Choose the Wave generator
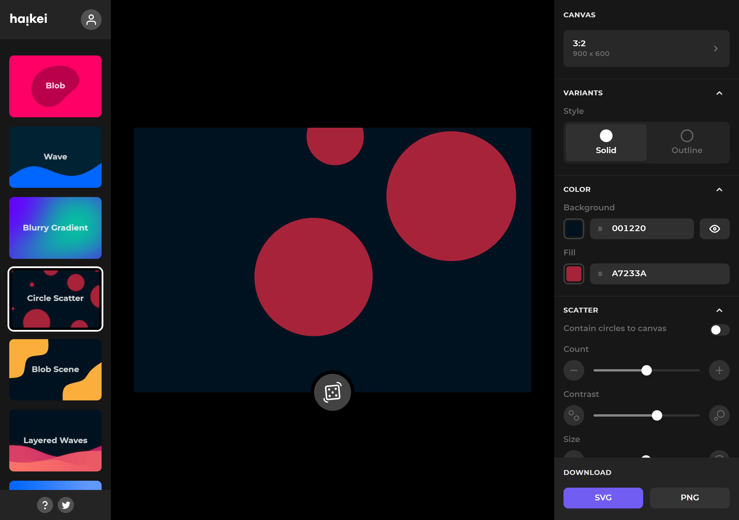This screenshot has width=739, height=520. [x=55, y=157]
